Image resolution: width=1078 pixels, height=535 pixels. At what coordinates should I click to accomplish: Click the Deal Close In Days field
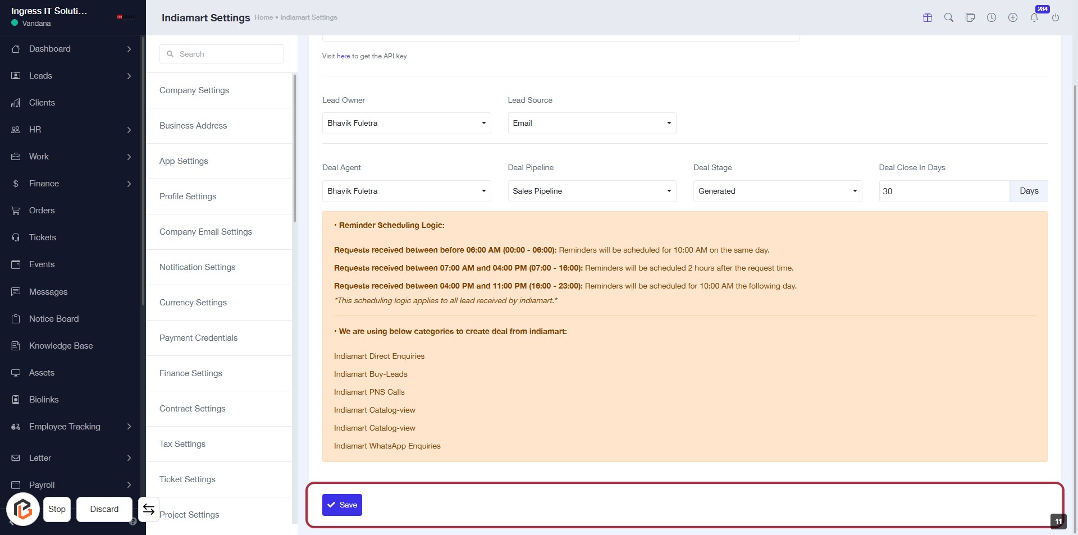tap(944, 191)
